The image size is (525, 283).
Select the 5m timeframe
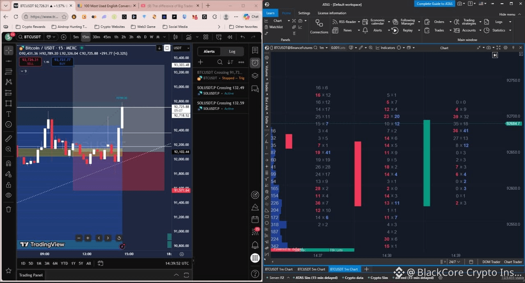76,37
